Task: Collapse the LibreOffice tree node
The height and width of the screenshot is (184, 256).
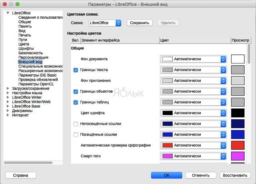Action: pos(8,13)
